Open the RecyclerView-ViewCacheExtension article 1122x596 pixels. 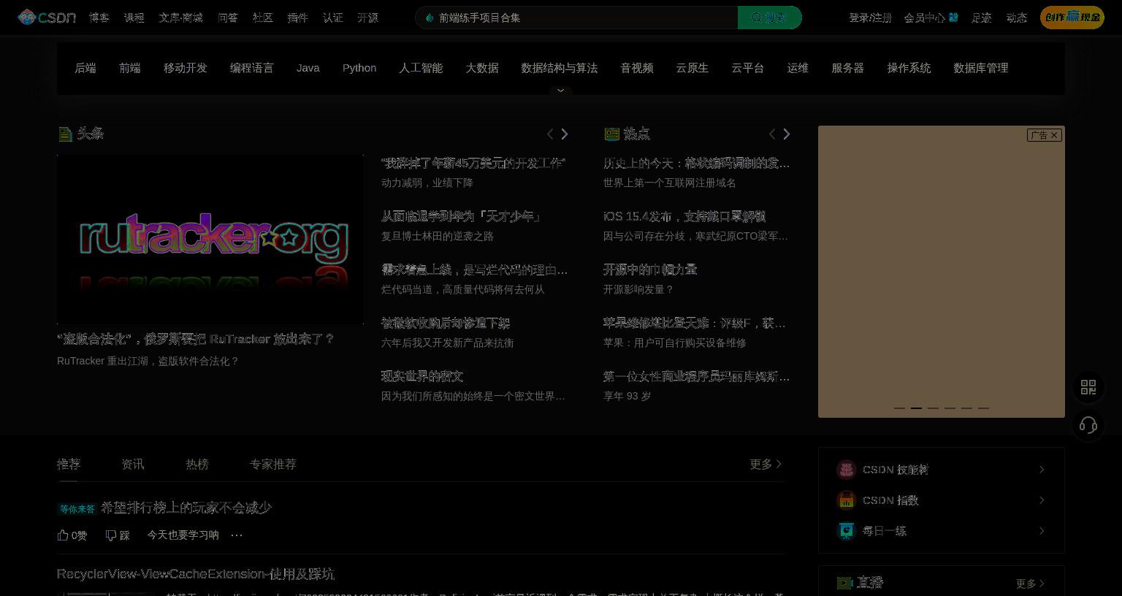[x=196, y=574]
